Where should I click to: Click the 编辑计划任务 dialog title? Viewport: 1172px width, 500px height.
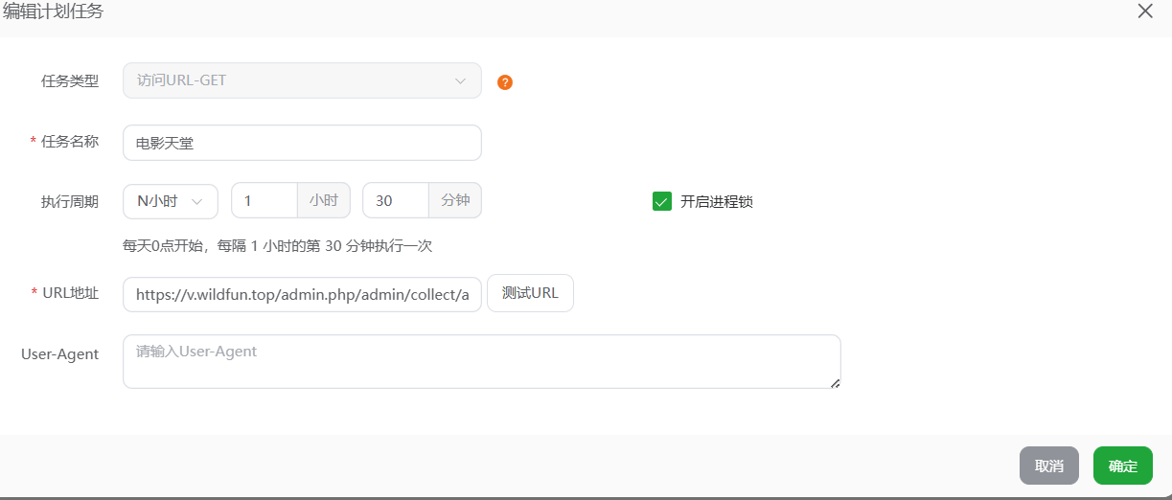pyautogui.click(x=54, y=12)
